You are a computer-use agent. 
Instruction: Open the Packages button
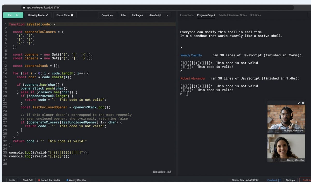point(137,15)
